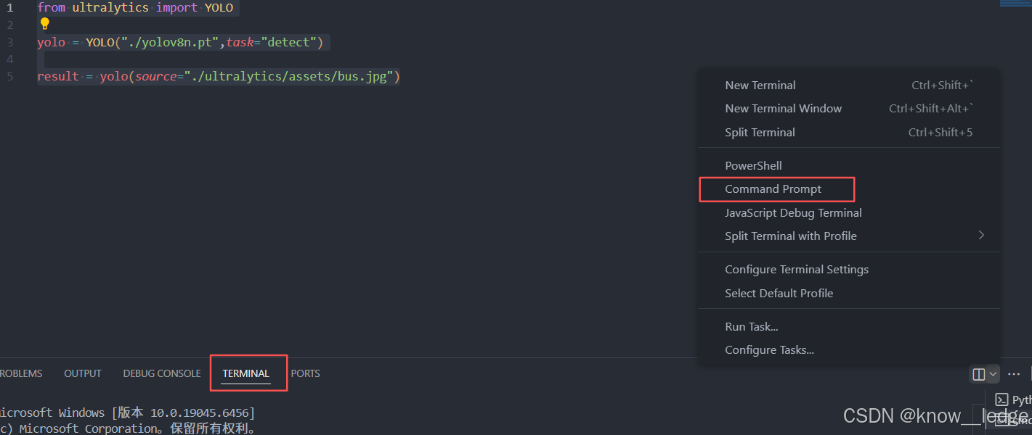1032x435 pixels.
Task: Open a Command Prompt terminal
Action: (x=849, y=189)
